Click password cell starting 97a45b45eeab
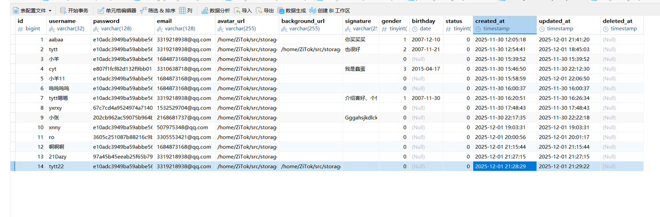Image resolution: width=660 pixels, height=217 pixels. 122,157
